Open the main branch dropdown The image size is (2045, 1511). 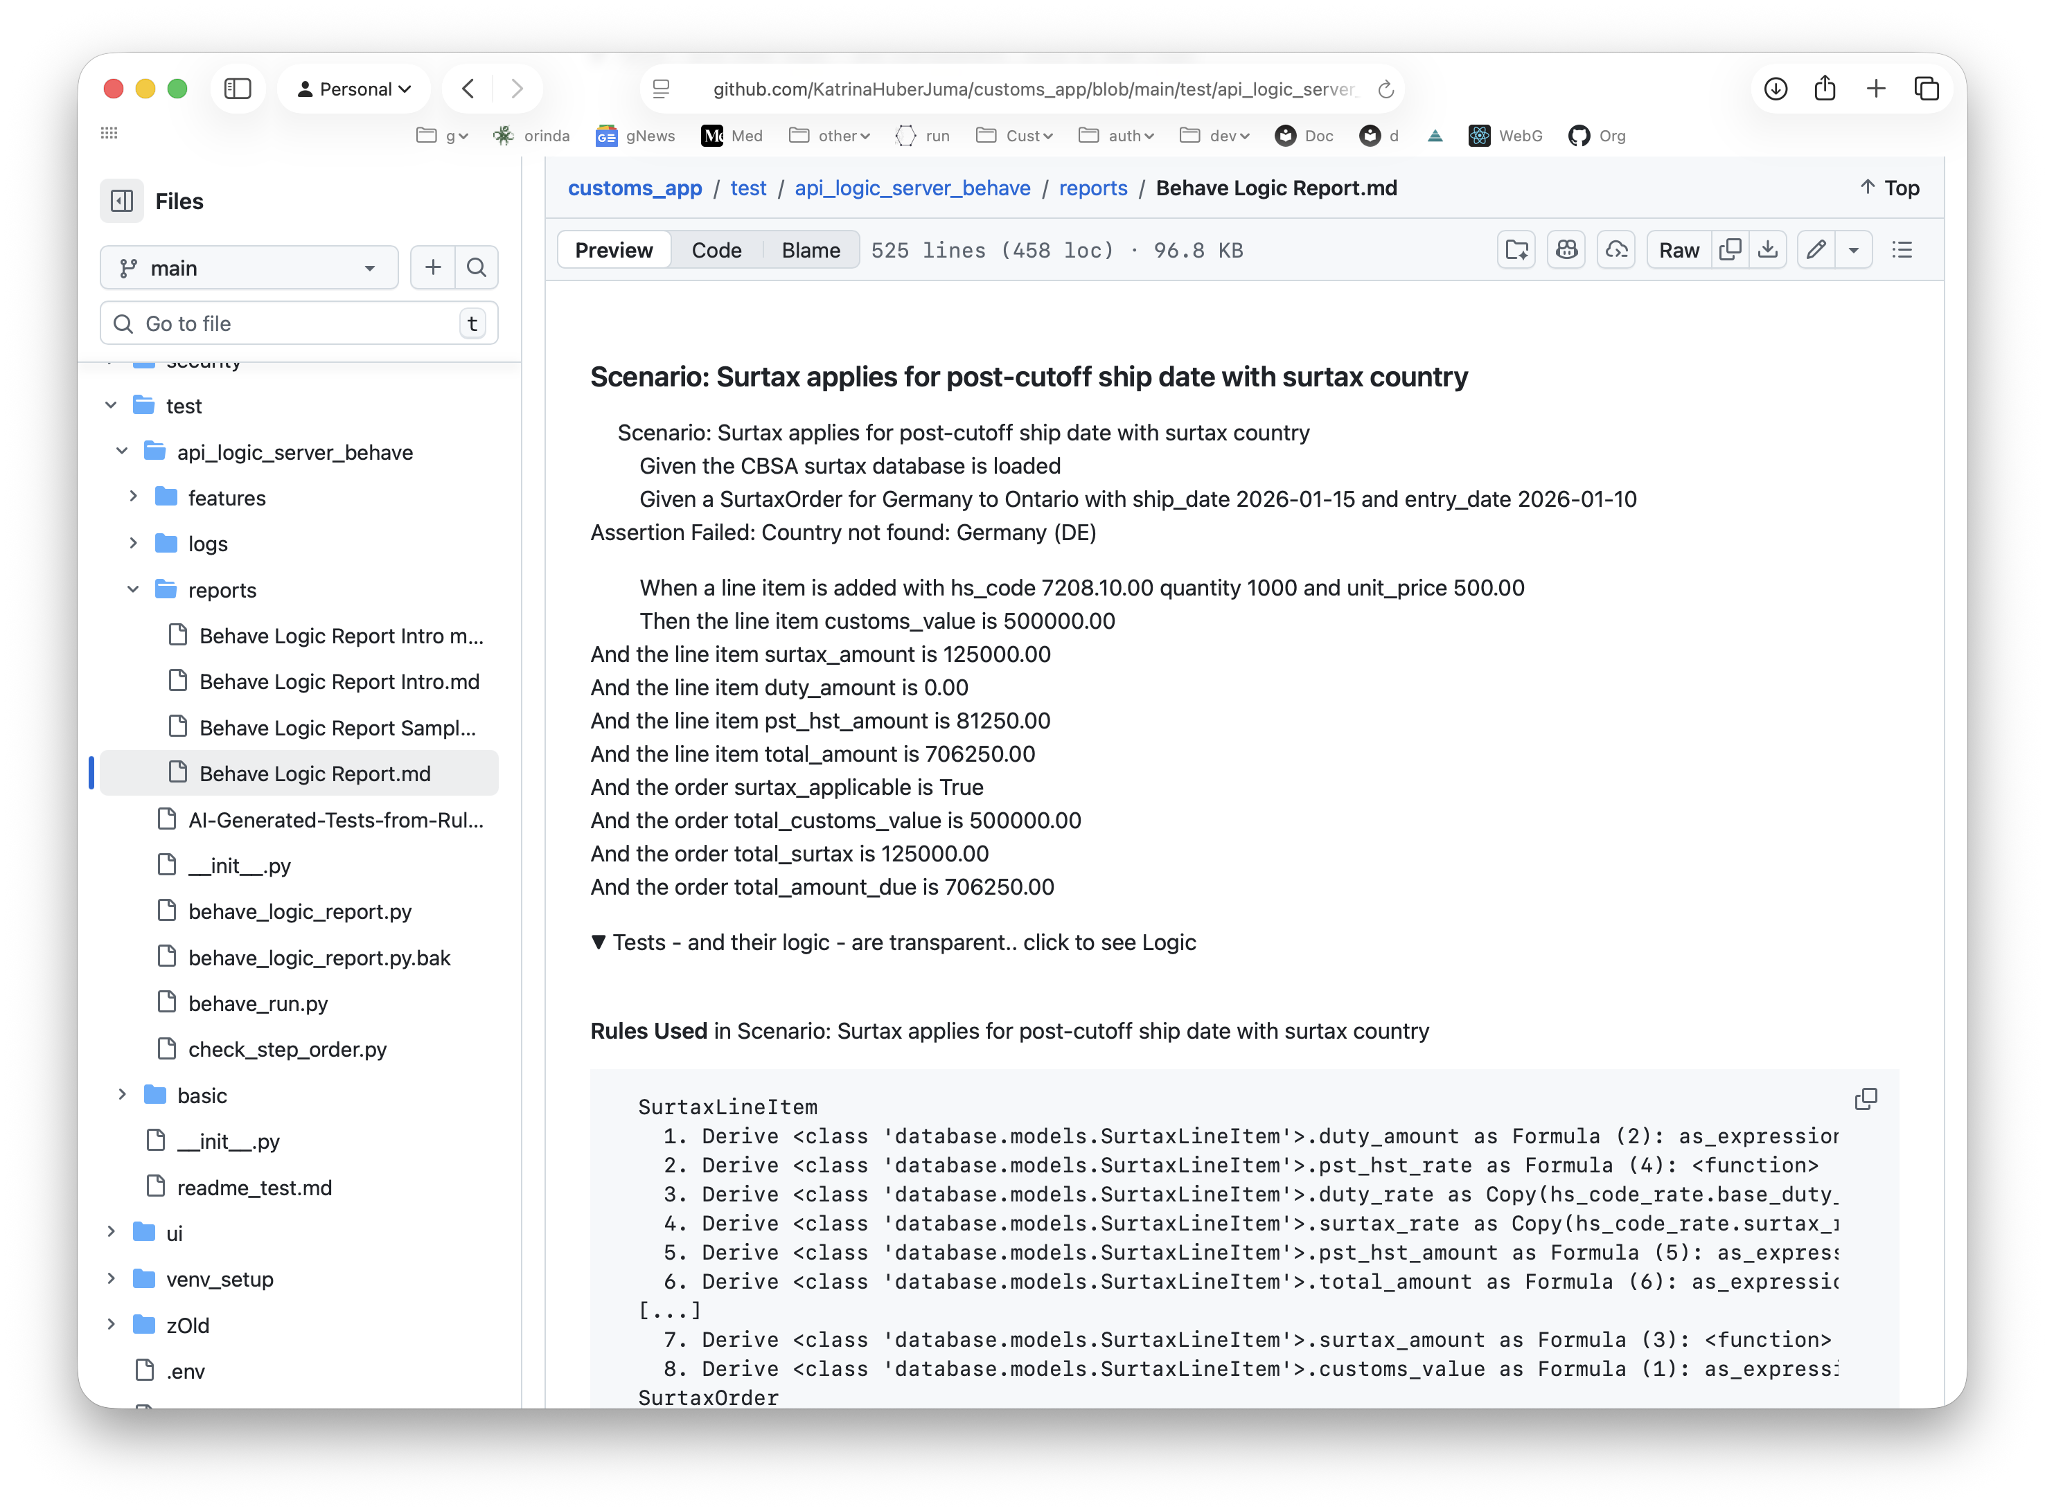249,268
